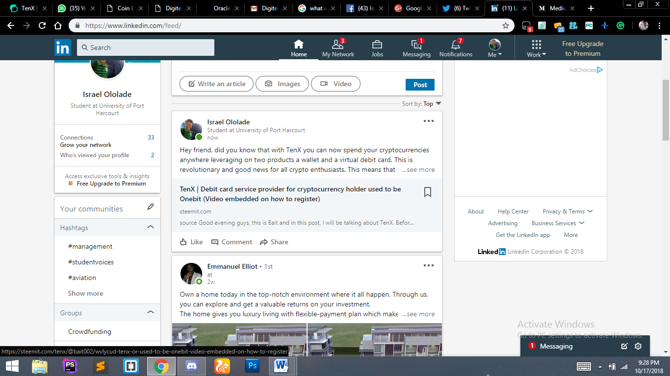The height and width of the screenshot is (376, 670).
Task: Share Israel Ololade's post
Action: pyautogui.click(x=274, y=242)
